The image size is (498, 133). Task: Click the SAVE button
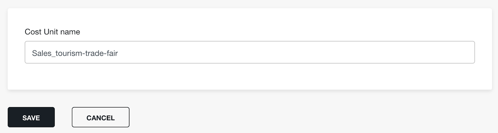click(31, 117)
